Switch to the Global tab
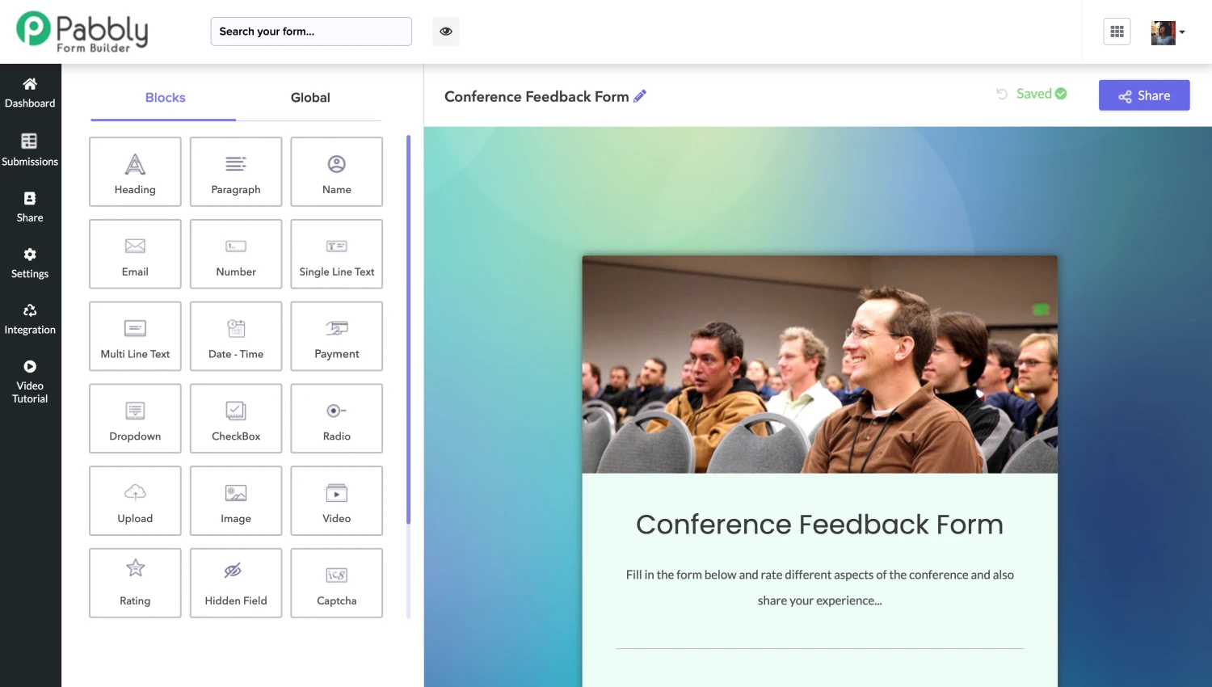 (310, 98)
